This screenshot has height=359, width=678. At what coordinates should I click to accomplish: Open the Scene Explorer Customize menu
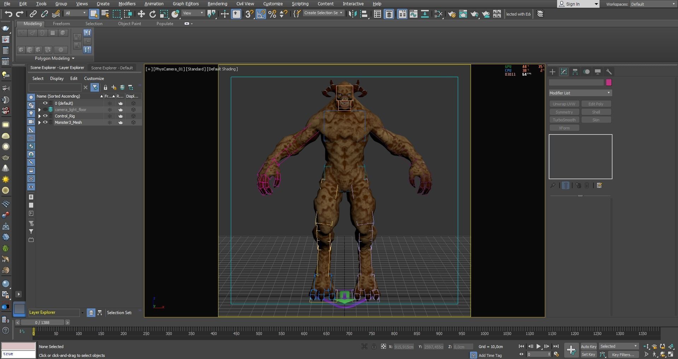click(94, 79)
